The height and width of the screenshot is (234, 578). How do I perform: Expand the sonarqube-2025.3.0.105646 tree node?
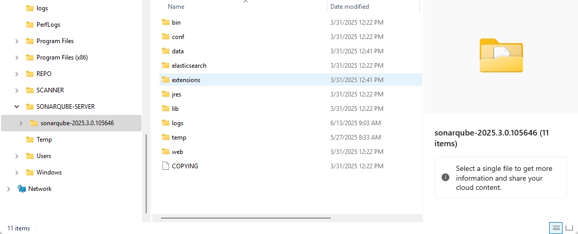(21, 123)
